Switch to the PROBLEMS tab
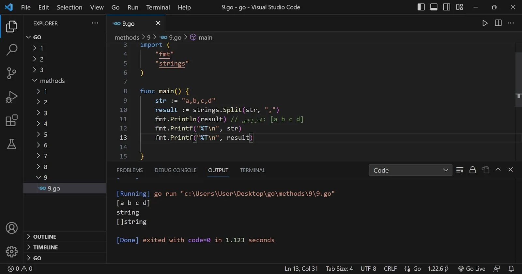 [130, 170]
